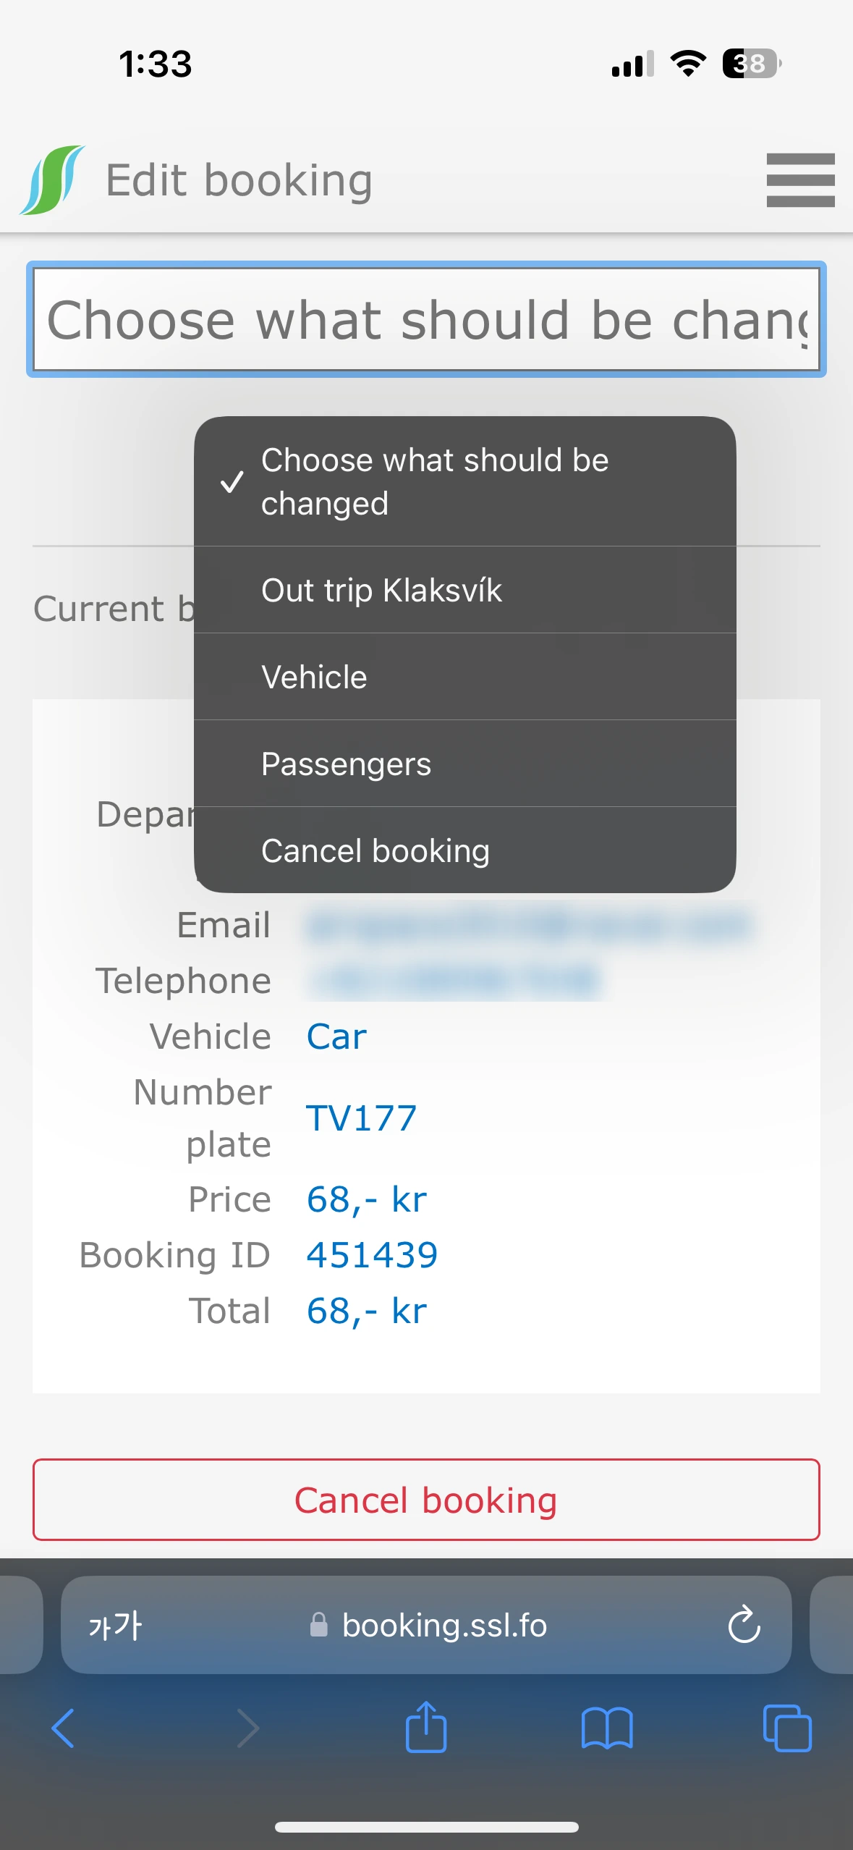Image resolution: width=853 pixels, height=1850 pixels.
Task: Tap the forward navigation arrow
Action: [247, 1728]
